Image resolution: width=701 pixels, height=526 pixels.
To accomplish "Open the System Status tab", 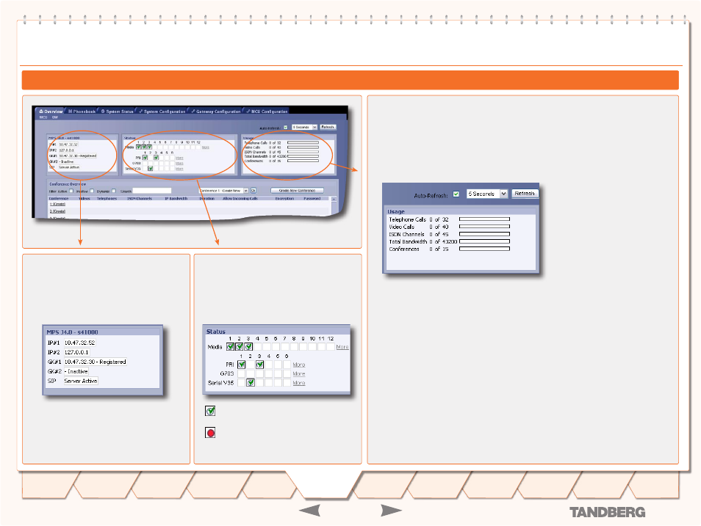I will pyautogui.click(x=117, y=112).
